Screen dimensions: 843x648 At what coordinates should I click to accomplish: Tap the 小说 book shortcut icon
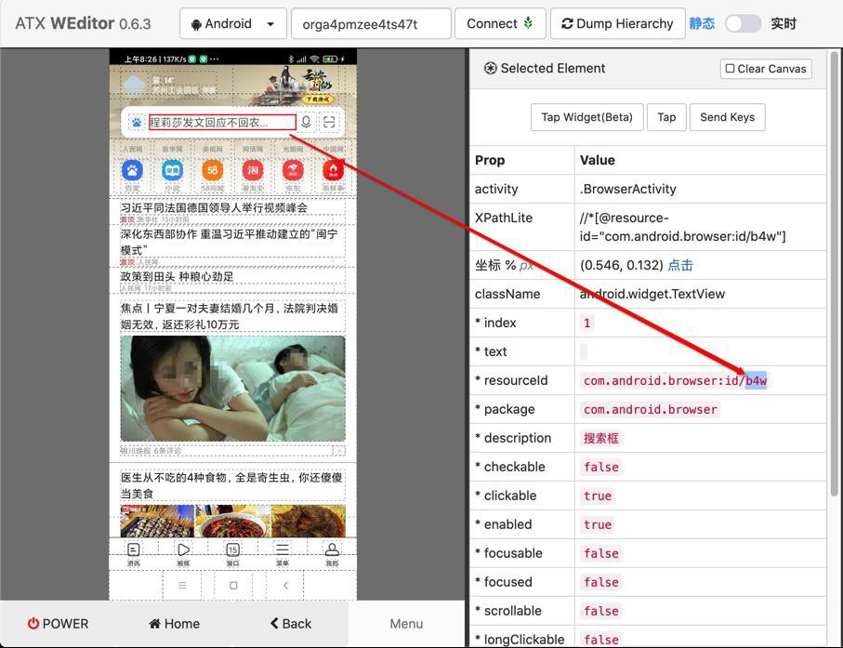pos(172,171)
